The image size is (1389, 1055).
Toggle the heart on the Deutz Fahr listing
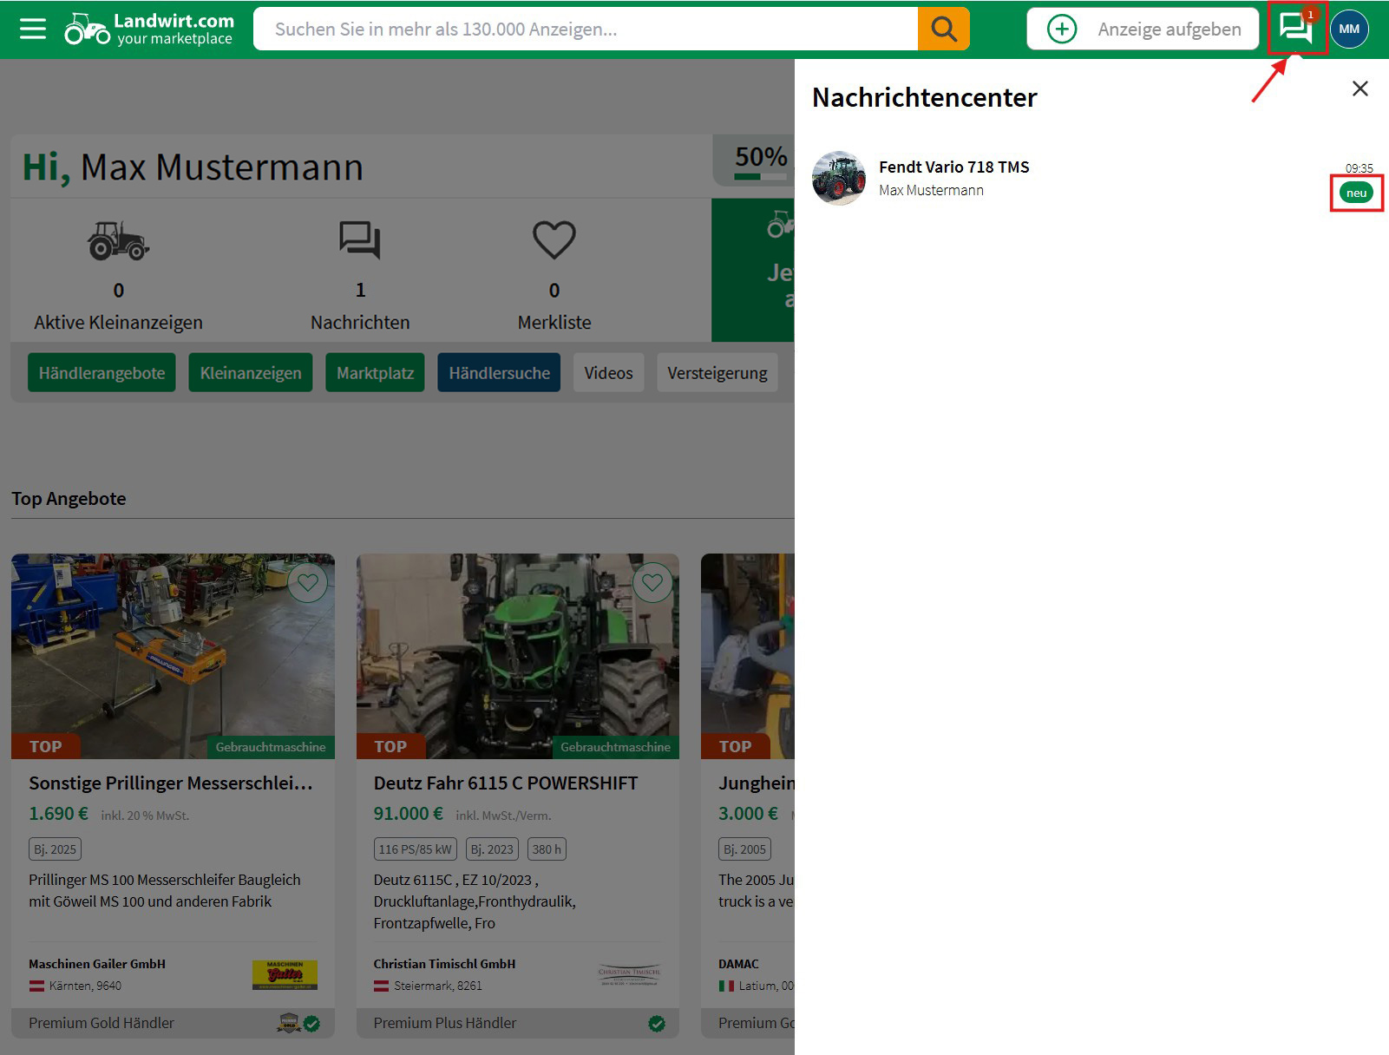coord(652,583)
